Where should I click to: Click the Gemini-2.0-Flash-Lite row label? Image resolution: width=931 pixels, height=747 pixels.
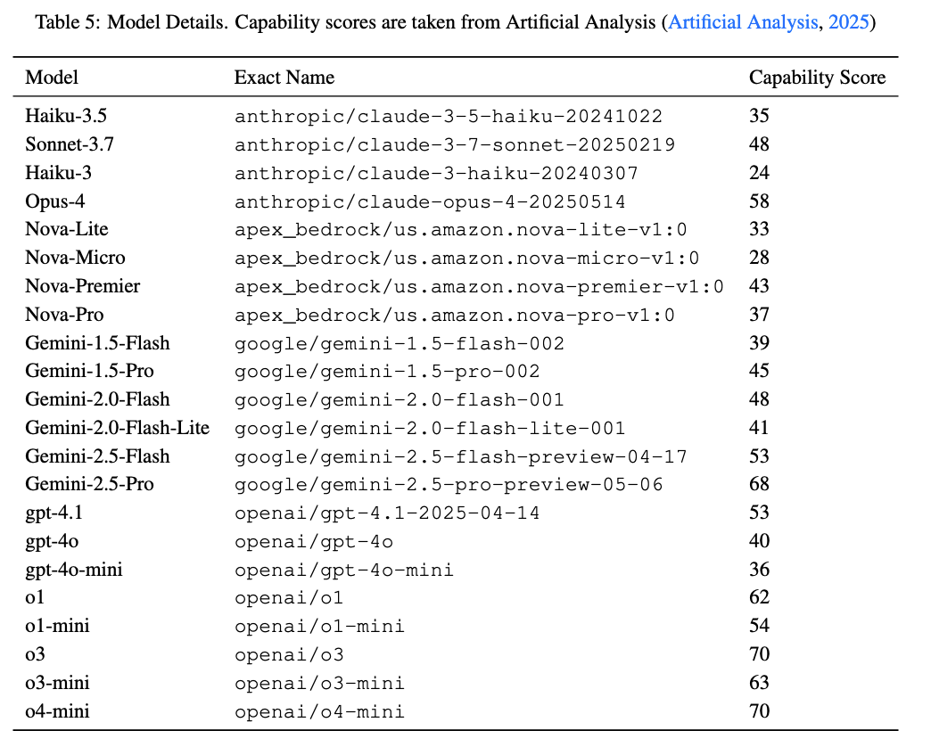(118, 428)
